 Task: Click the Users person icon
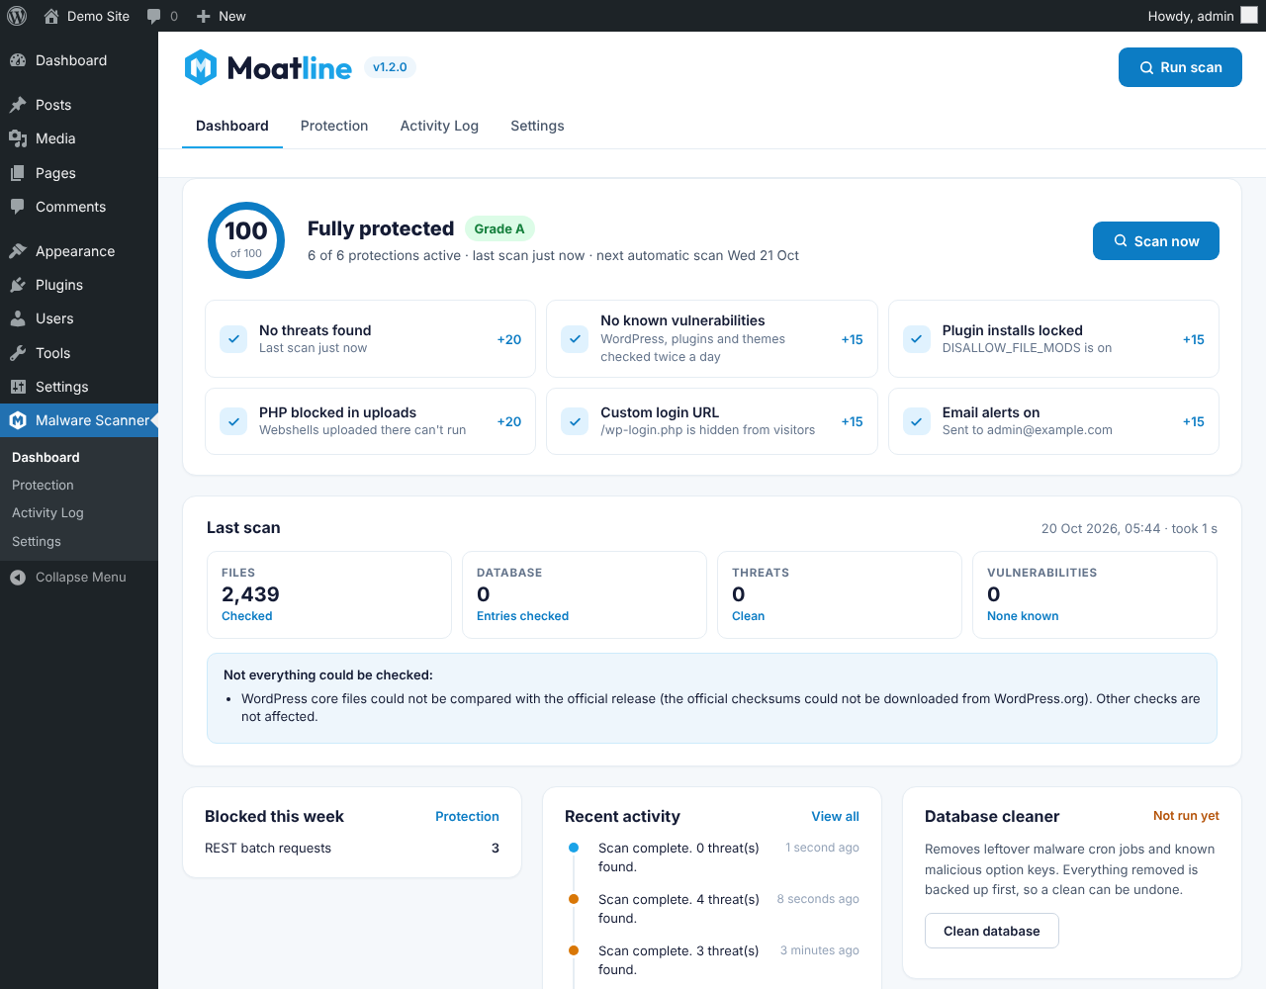pyautogui.click(x=18, y=318)
